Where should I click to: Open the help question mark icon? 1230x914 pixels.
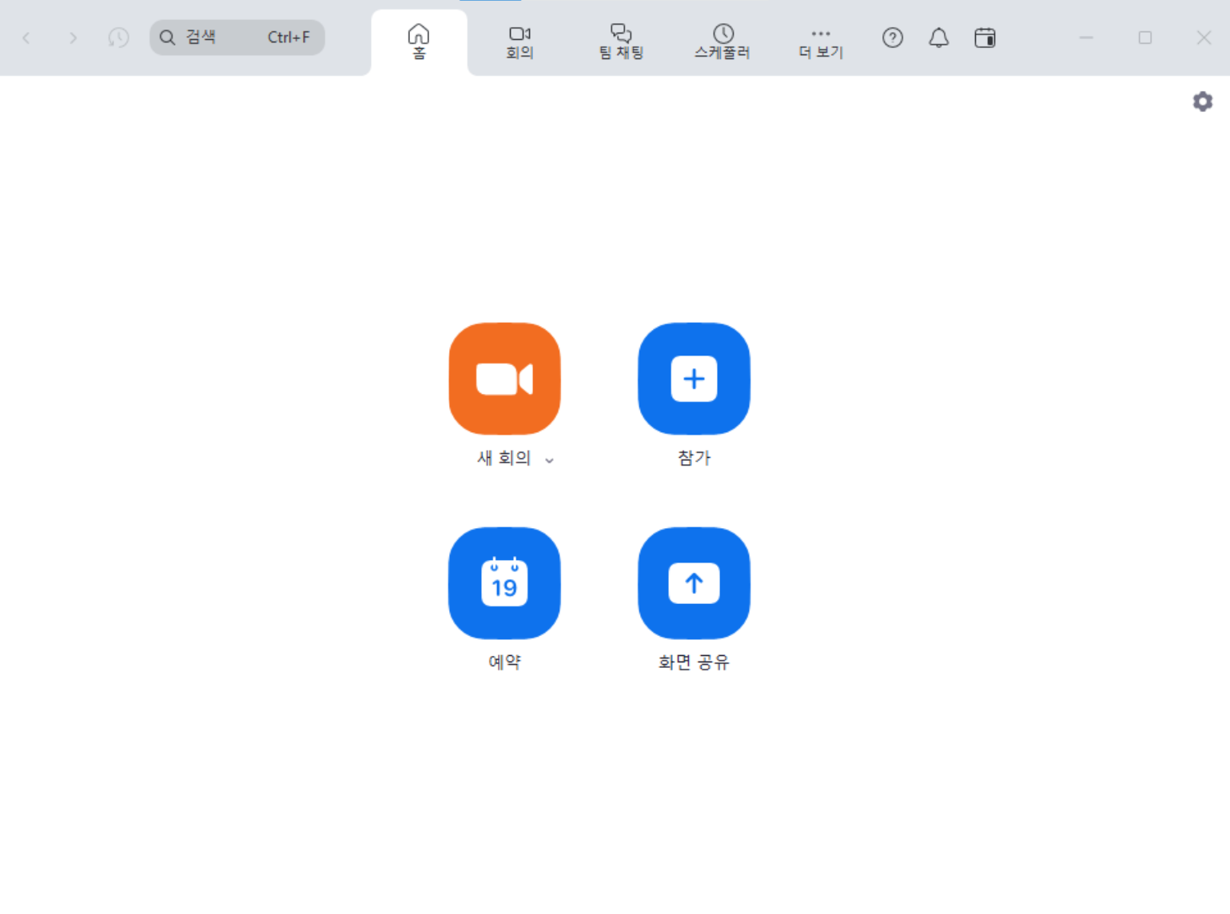[x=893, y=38]
